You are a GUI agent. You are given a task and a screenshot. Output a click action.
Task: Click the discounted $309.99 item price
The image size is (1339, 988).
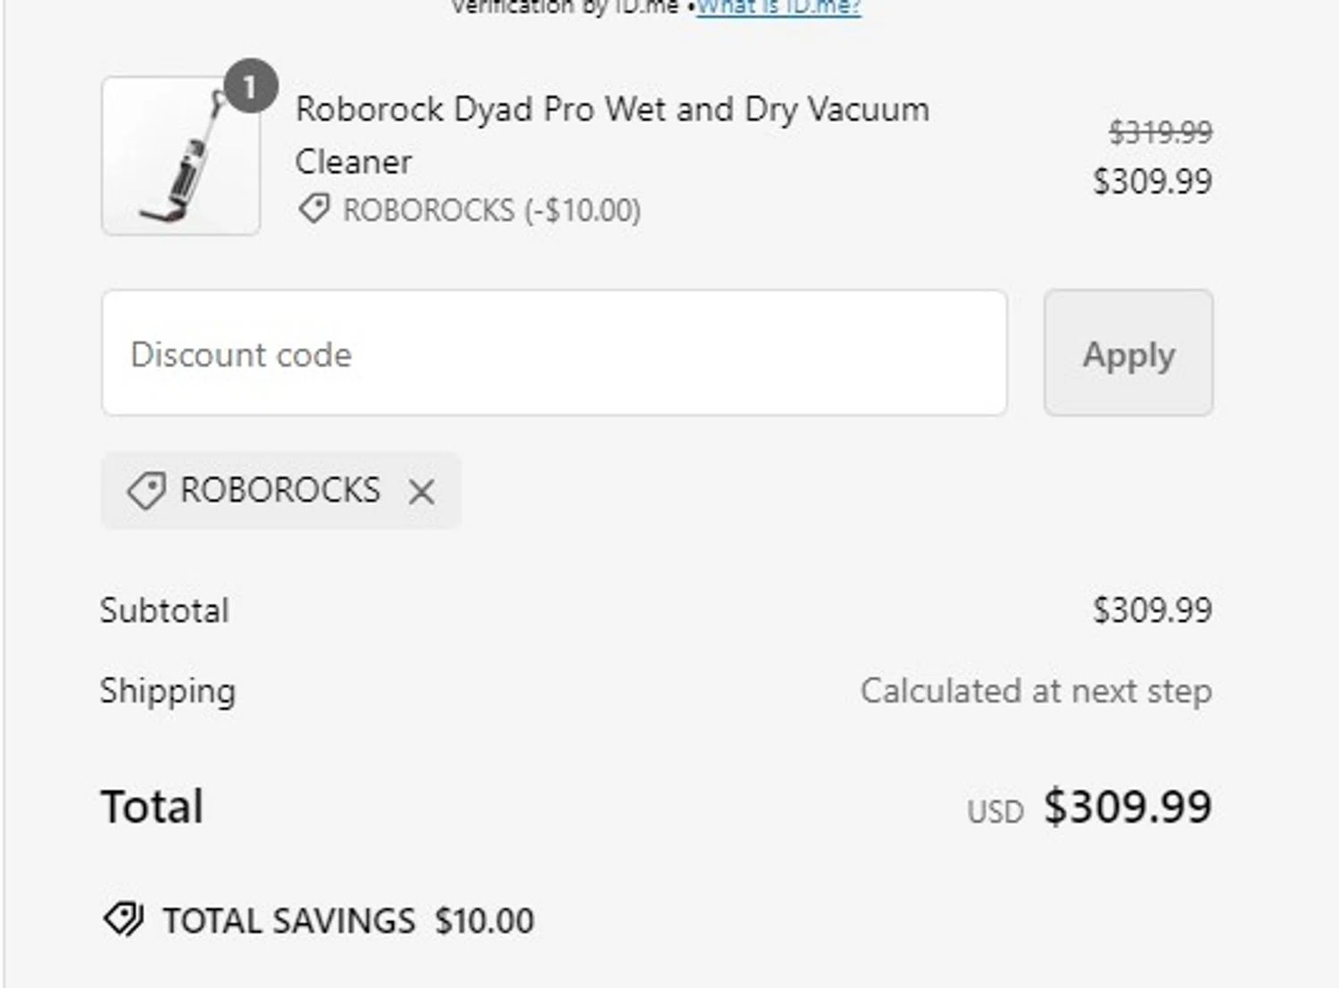click(x=1152, y=182)
